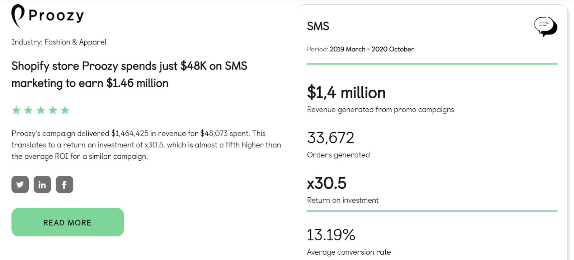Image resolution: width=574 pixels, height=260 pixels.
Task: Click the Proozy campaign description paragraph
Action: [146, 145]
